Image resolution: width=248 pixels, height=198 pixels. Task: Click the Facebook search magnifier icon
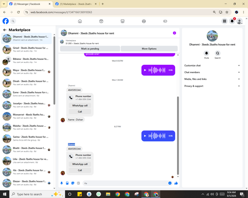coord(13,21)
